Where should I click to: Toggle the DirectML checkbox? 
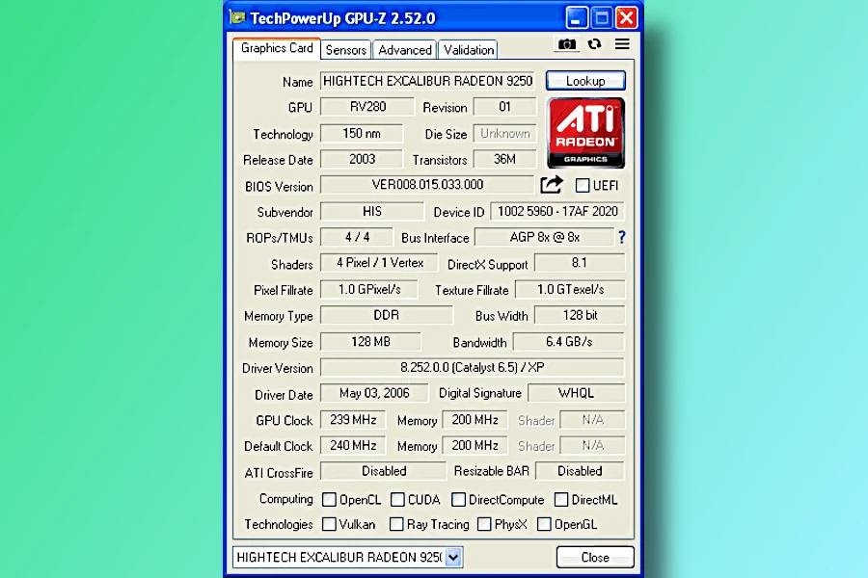coord(561,499)
